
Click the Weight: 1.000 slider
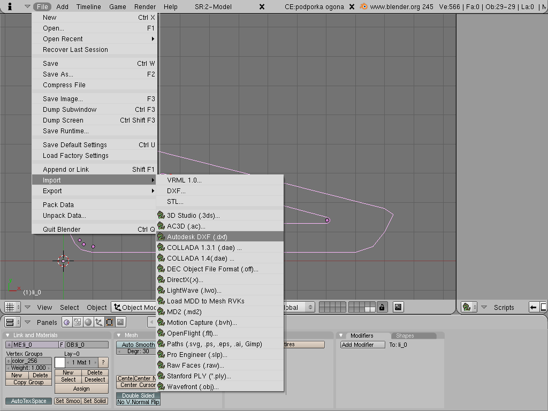pyautogui.click(x=29, y=368)
